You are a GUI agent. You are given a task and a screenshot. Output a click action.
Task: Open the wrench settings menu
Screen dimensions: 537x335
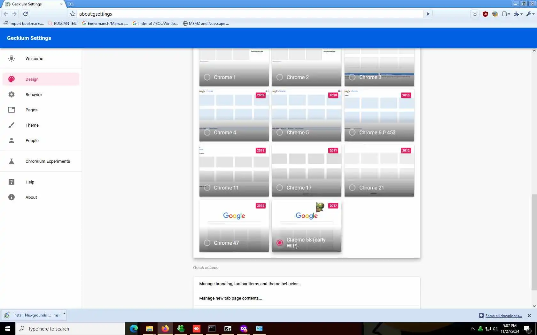[x=530, y=14]
